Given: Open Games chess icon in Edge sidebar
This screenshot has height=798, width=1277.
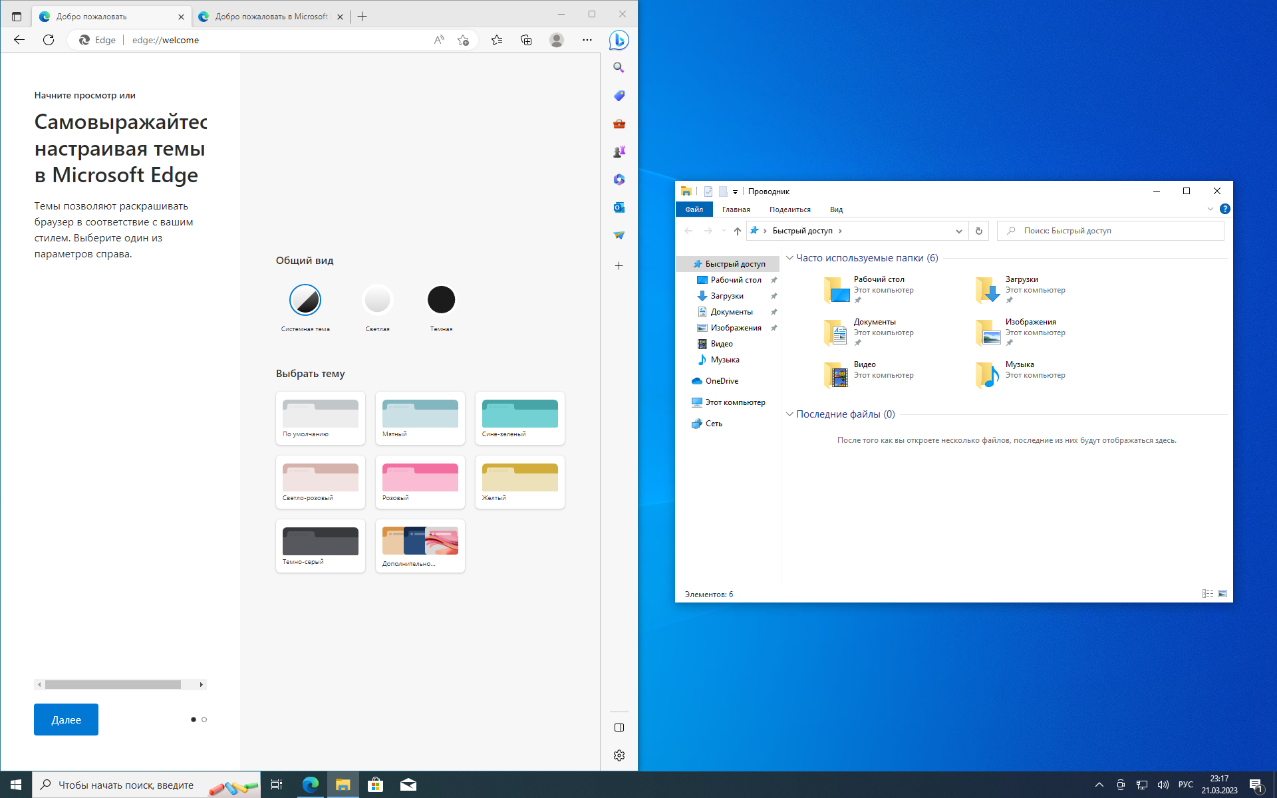Looking at the screenshot, I should 619,152.
